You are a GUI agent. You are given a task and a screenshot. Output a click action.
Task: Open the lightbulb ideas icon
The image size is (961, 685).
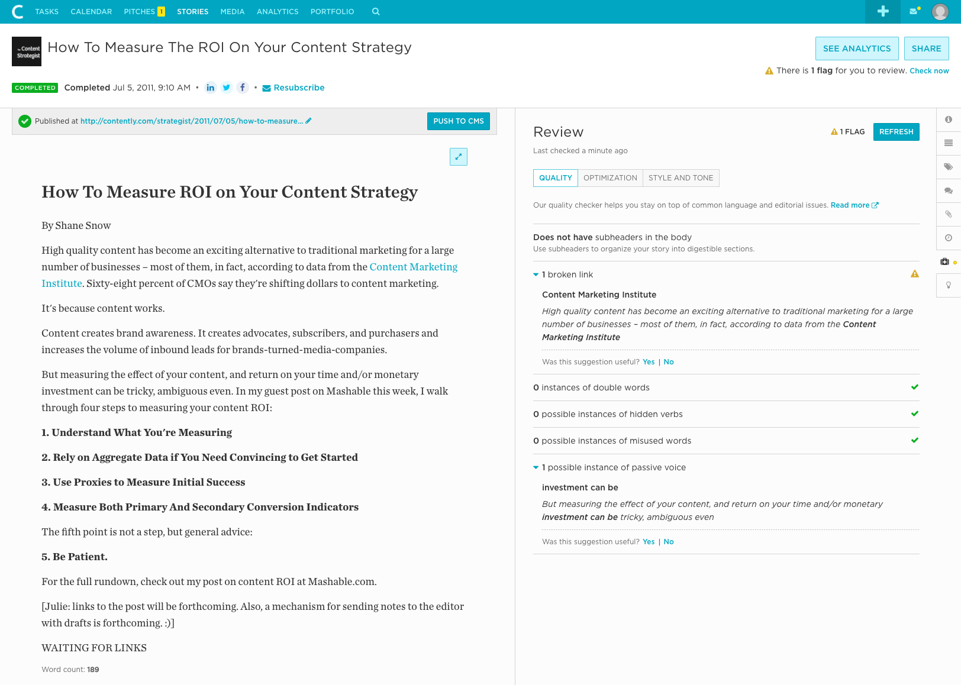(949, 285)
